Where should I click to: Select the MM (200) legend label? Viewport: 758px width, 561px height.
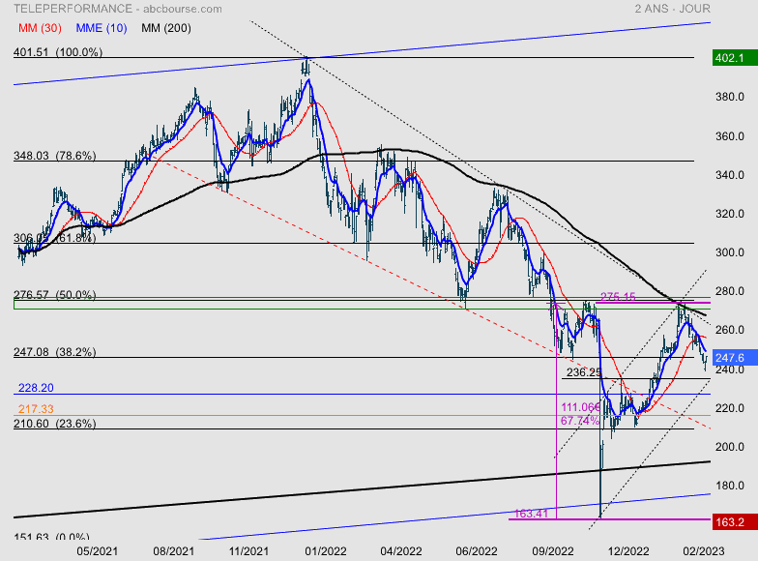[x=166, y=28]
